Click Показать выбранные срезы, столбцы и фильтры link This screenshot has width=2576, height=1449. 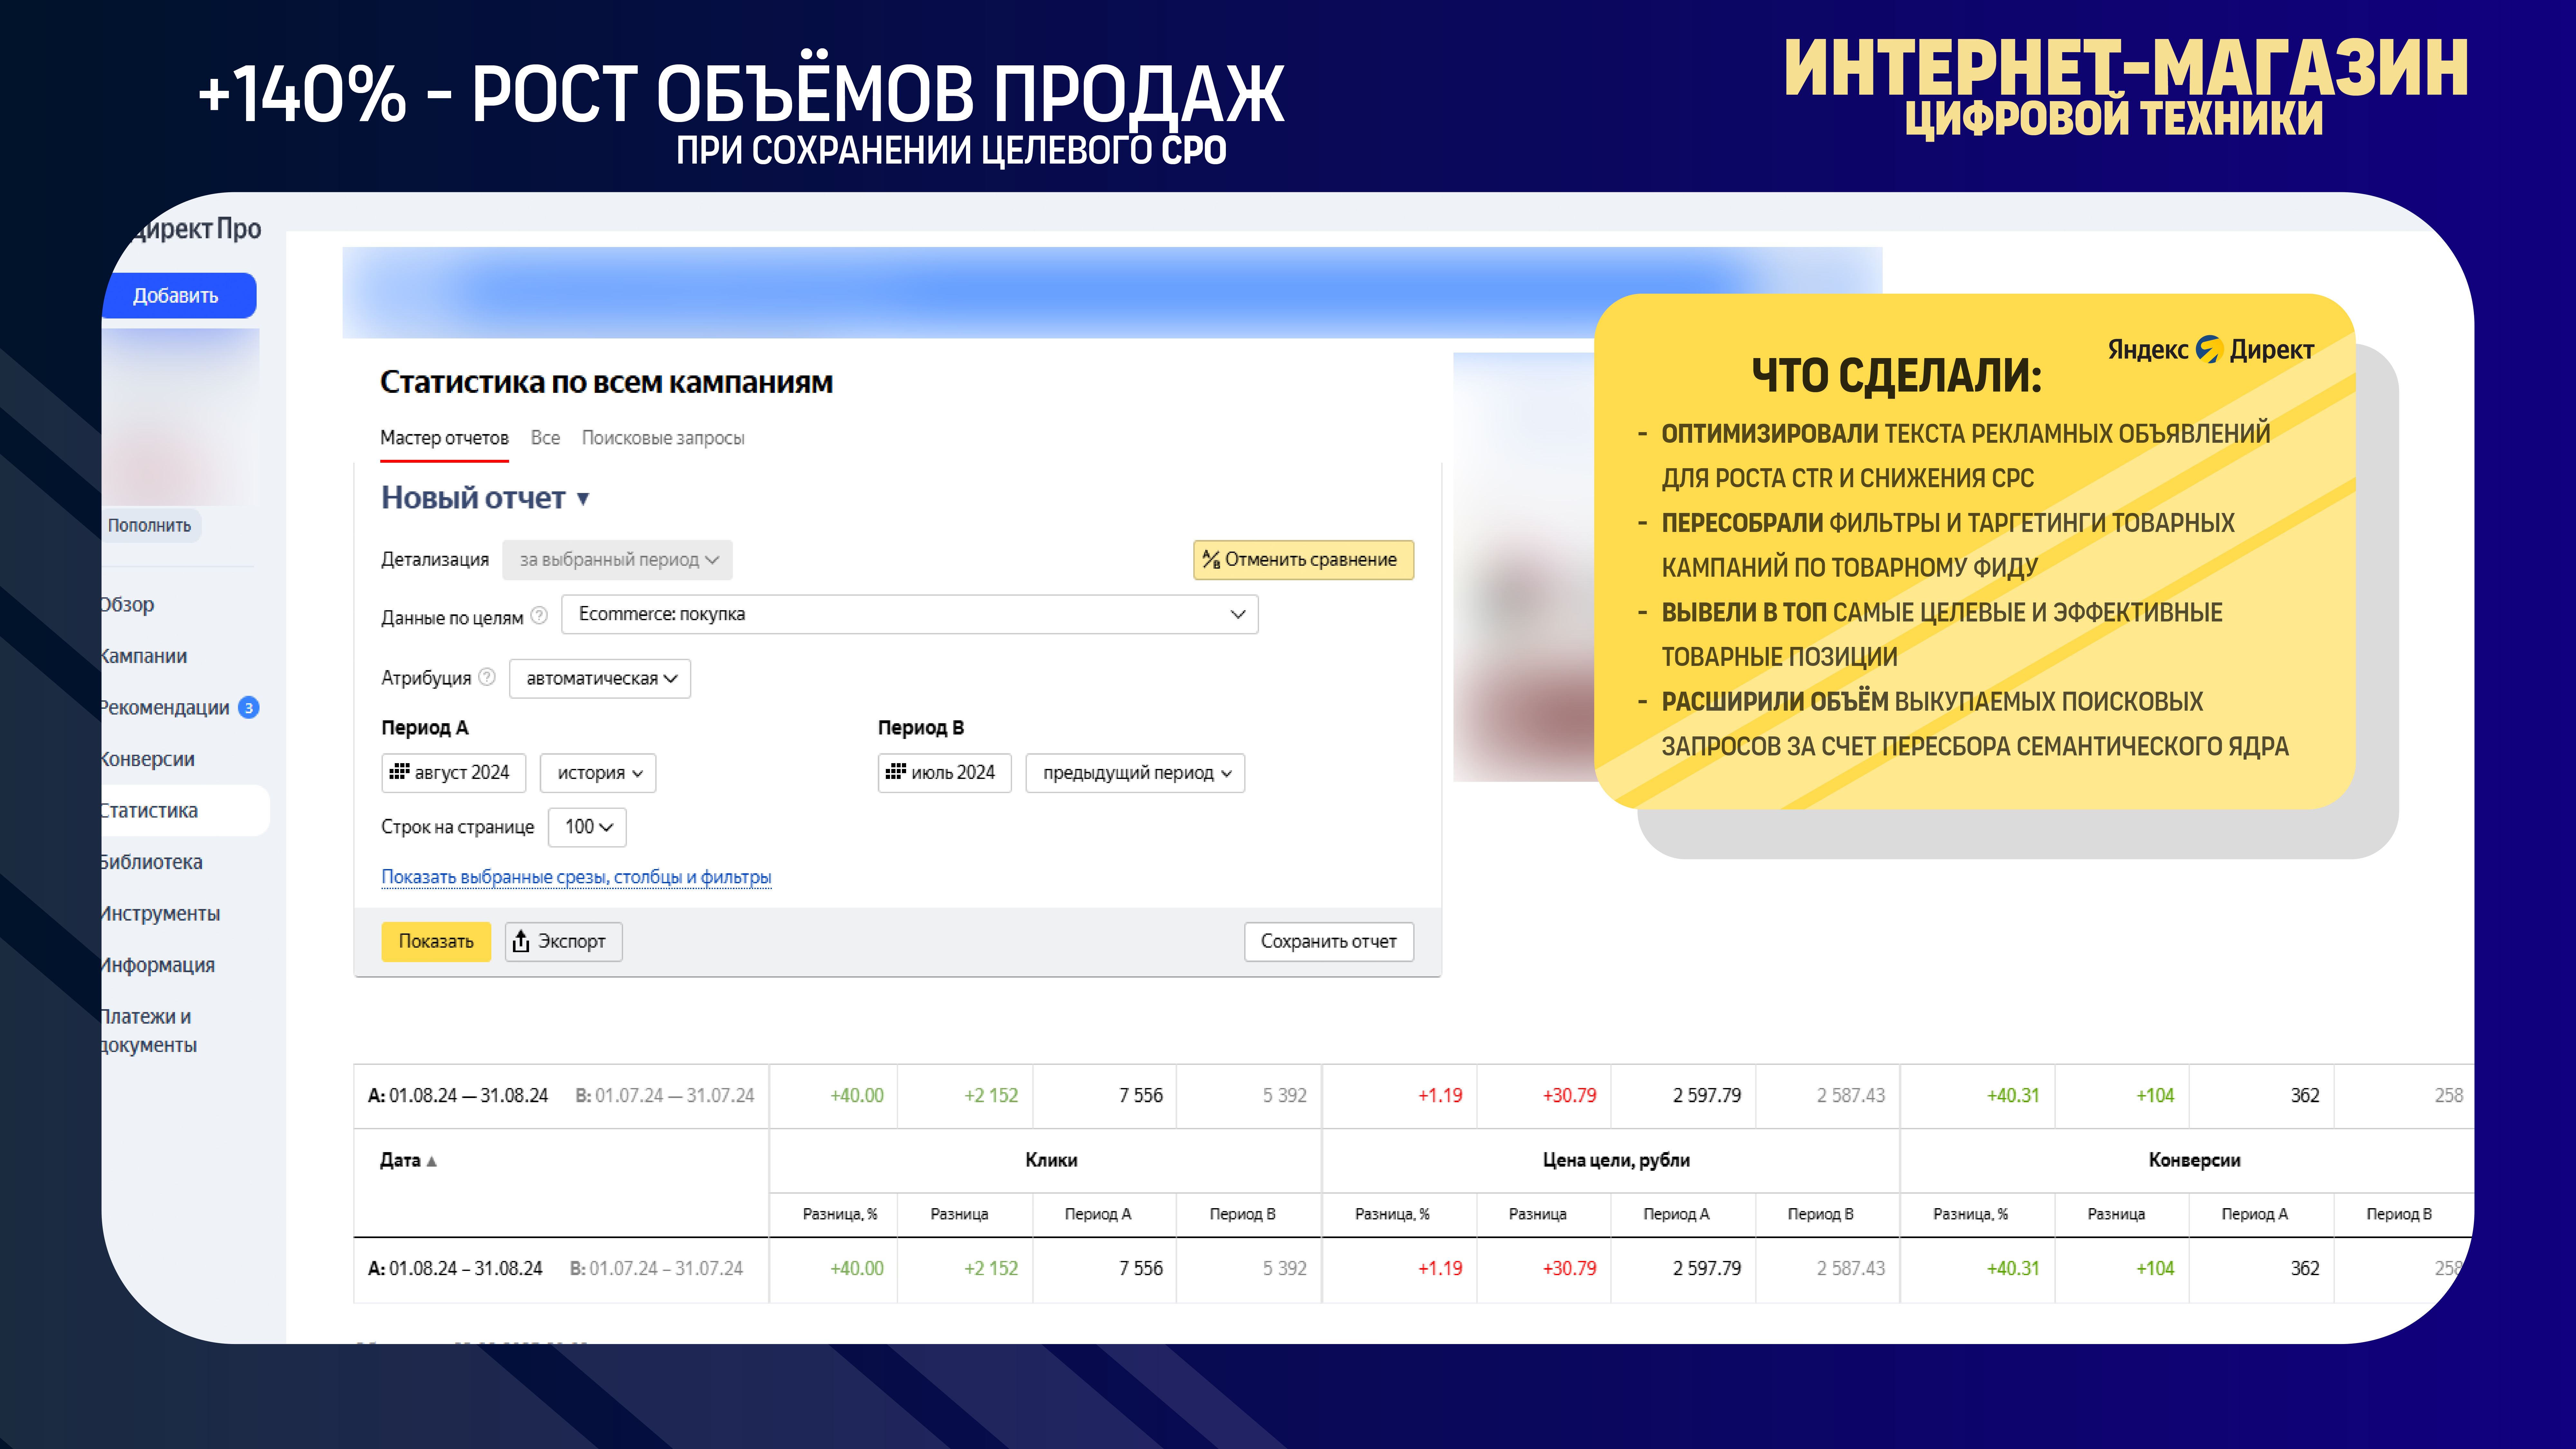pos(576,877)
